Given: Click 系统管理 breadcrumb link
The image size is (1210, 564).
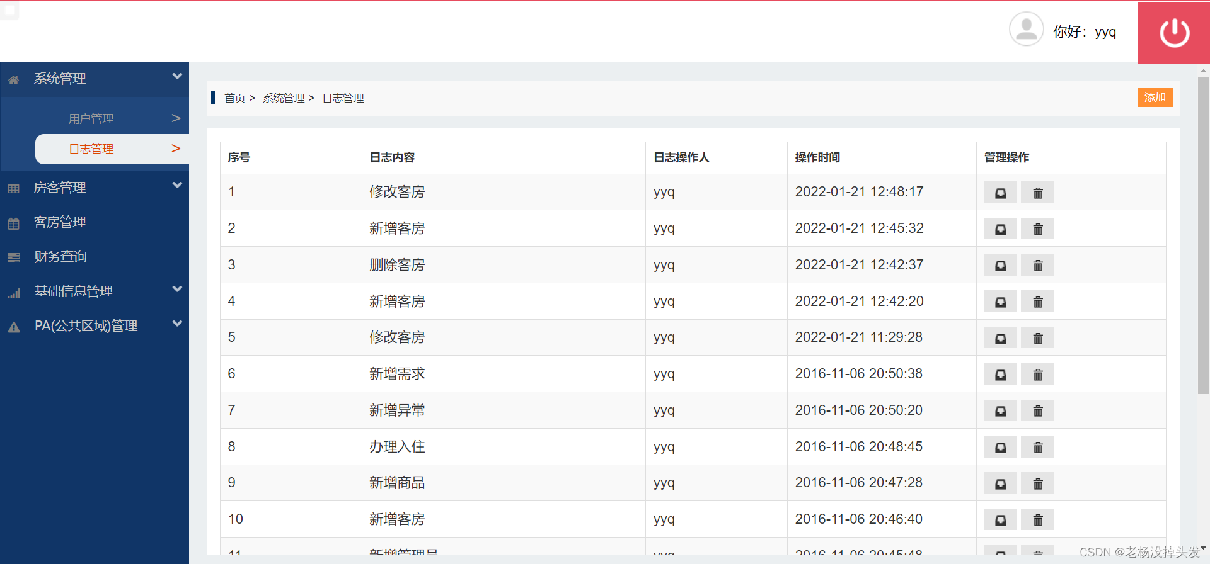Looking at the screenshot, I should pos(284,98).
